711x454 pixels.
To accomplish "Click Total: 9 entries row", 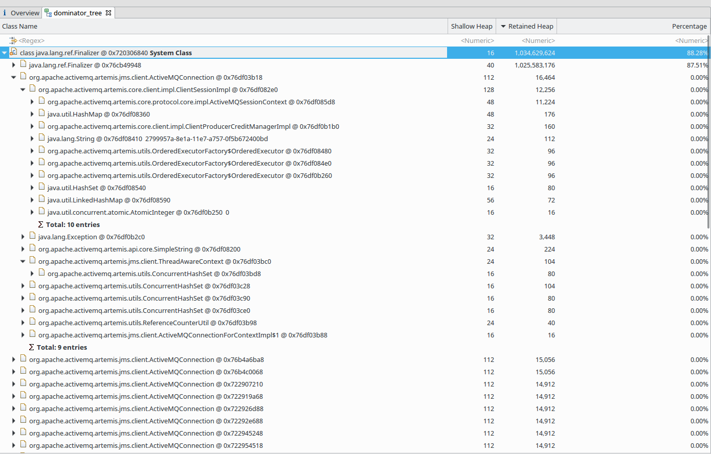I will [x=355, y=347].
